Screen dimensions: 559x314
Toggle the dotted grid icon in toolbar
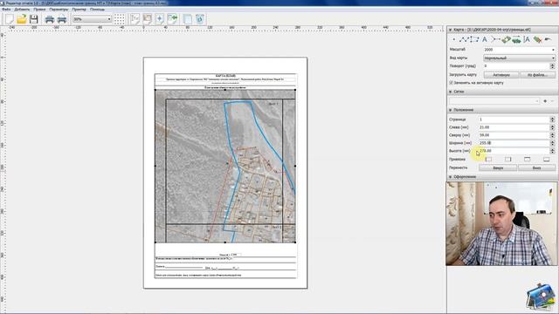tap(120, 19)
